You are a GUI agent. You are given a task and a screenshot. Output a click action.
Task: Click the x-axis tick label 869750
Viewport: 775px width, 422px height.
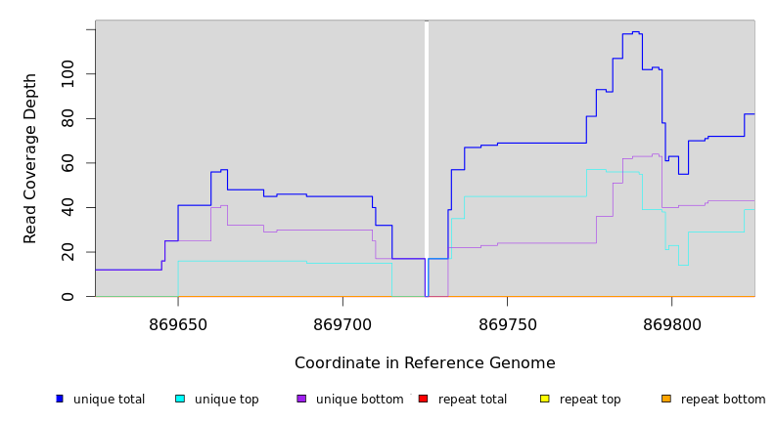(x=508, y=324)
